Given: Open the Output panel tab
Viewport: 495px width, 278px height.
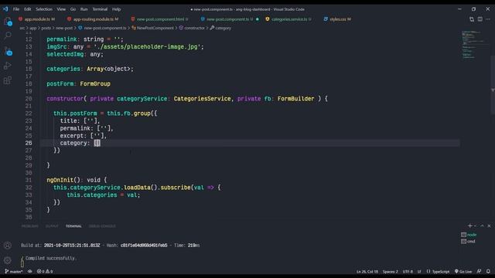Looking at the screenshot, I should 52,226.
